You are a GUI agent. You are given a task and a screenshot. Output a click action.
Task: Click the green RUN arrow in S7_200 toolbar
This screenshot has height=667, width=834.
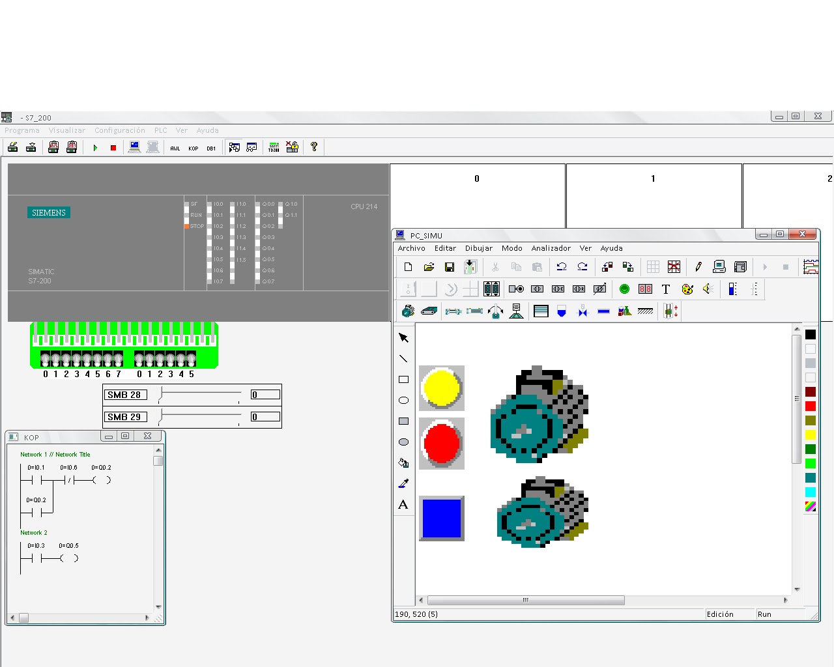coord(95,148)
